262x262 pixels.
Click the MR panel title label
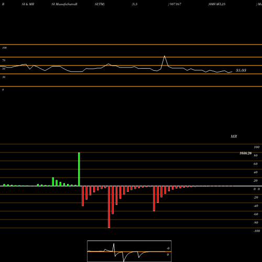(234, 136)
